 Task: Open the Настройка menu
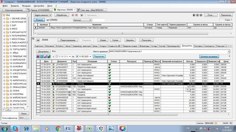[x=39, y=6]
